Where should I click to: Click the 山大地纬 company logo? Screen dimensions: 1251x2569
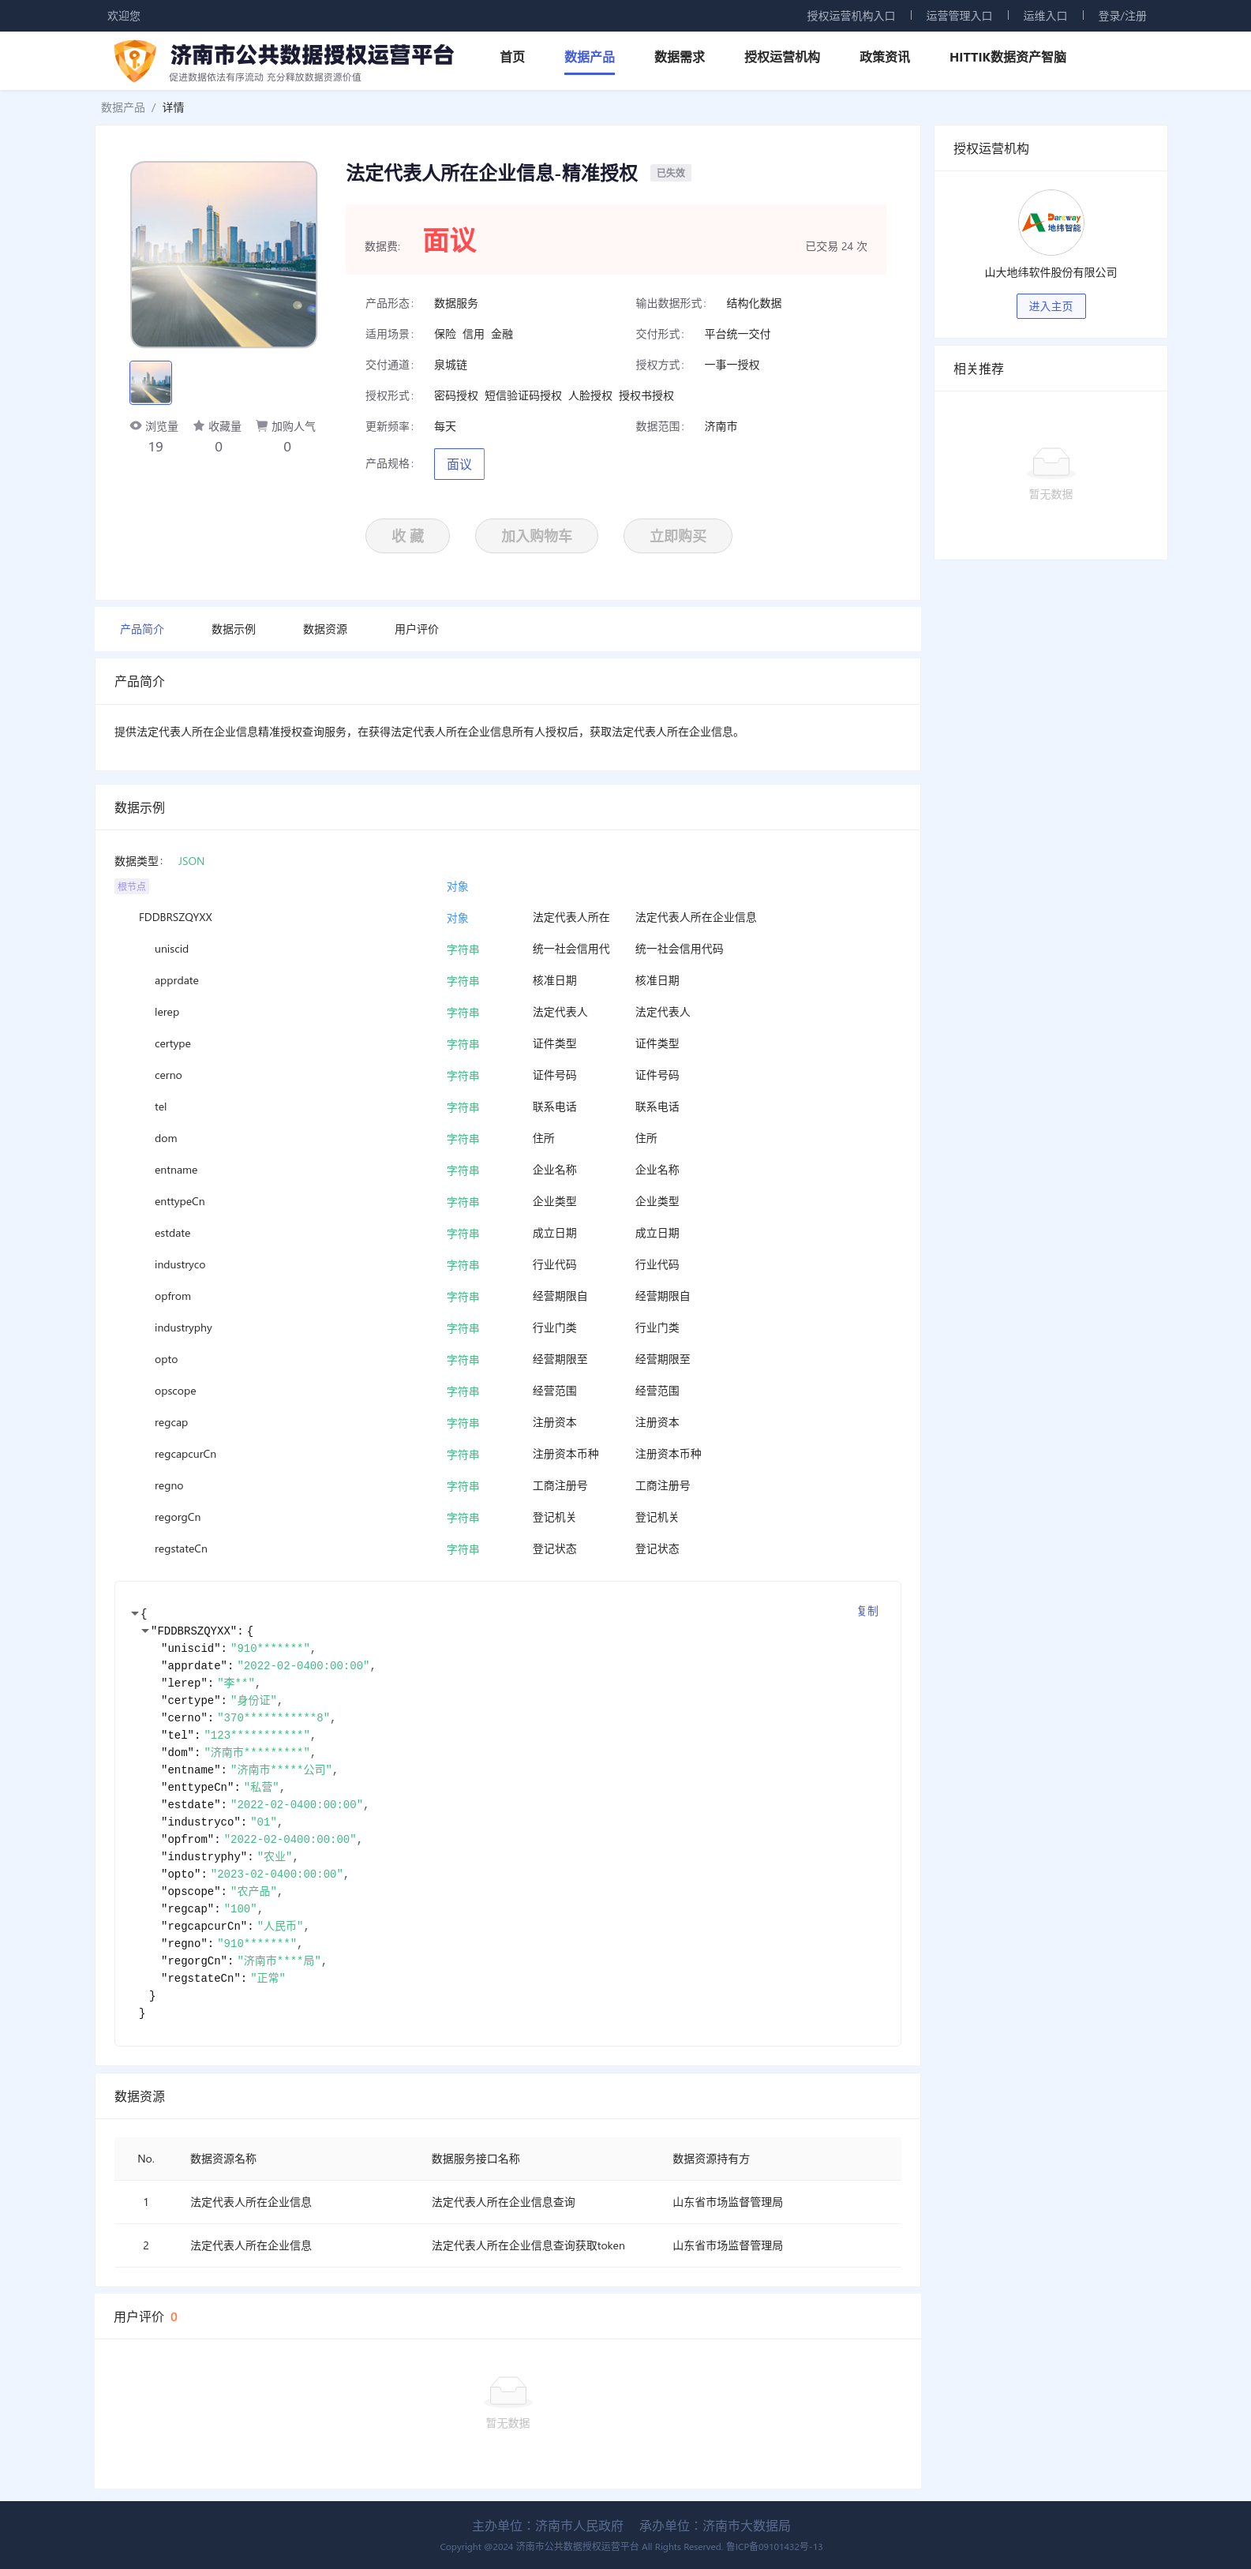pyautogui.click(x=1051, y=223)
